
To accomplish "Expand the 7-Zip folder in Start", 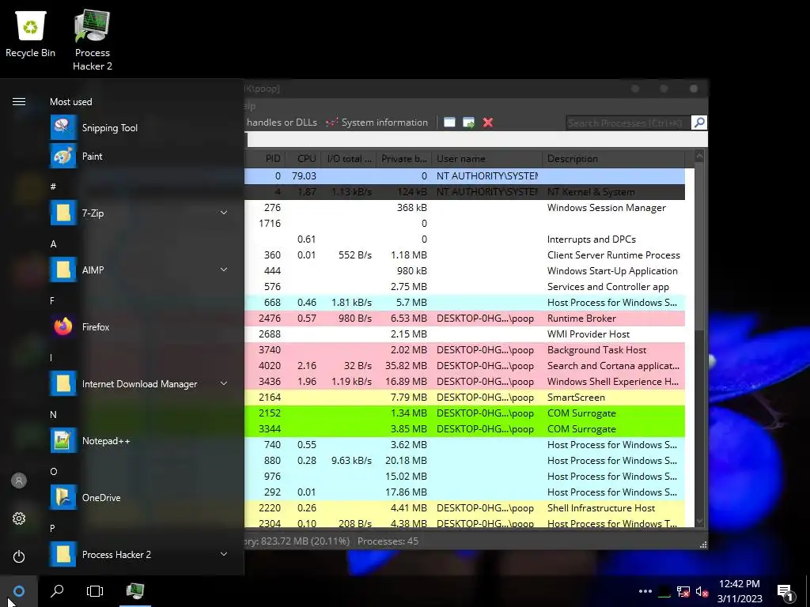I will (x=224, y=213).
